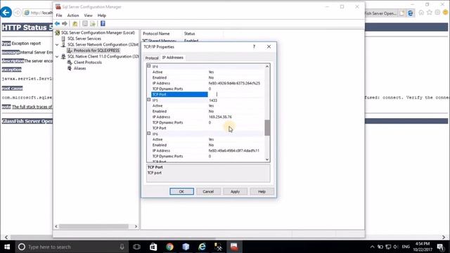Click the browser forward arrow button
This screenshot has height=253, width=450.
pos(18,13)
